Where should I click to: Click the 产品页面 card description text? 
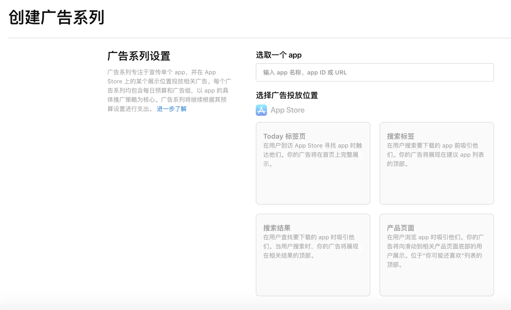click(x=435, y=251)
